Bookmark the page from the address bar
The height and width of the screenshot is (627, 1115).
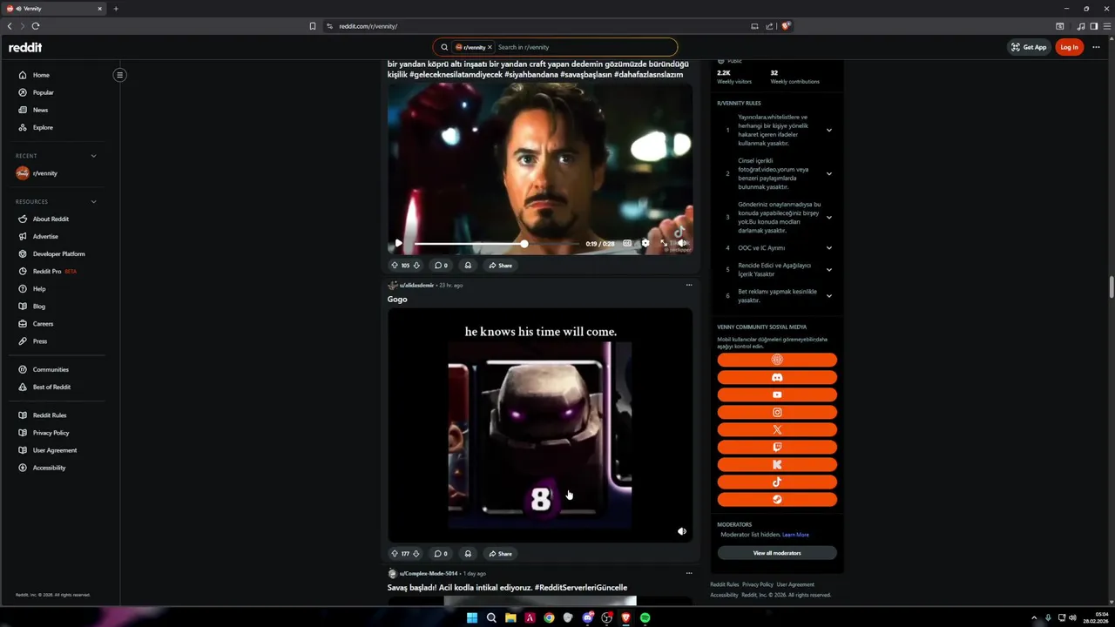(313, 26)
